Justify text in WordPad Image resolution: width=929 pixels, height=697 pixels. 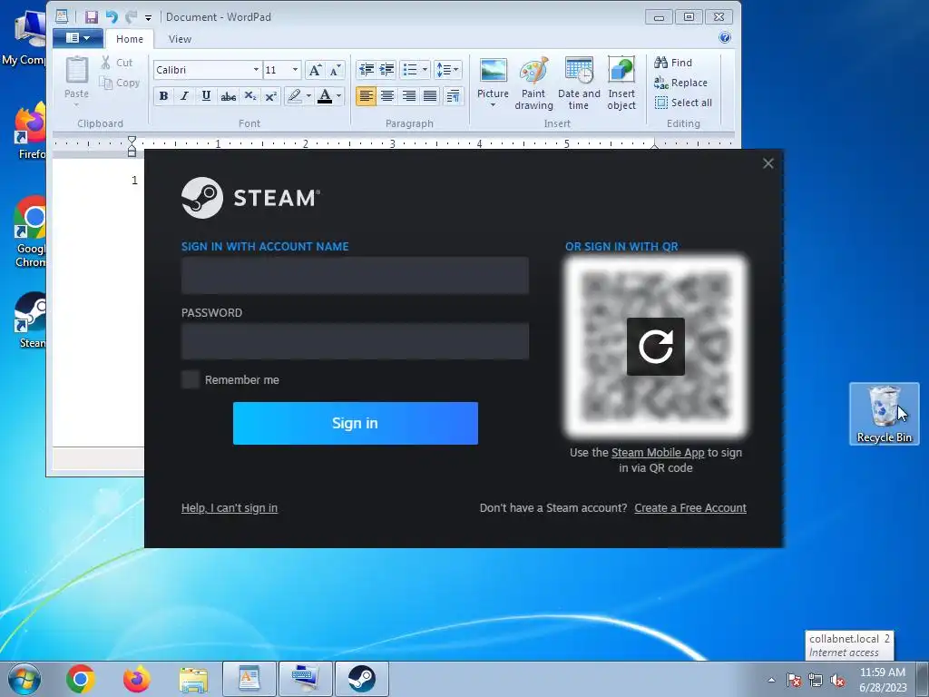pos(430,96)
